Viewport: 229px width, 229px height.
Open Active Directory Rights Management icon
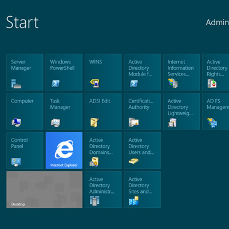tap(212, 84)
